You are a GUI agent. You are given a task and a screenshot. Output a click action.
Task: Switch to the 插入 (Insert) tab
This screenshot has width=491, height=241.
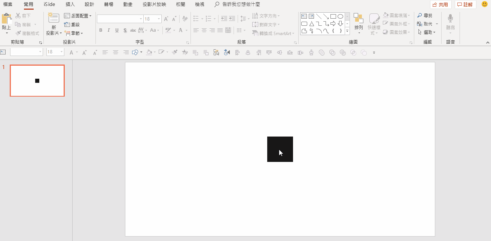(x=70, y=4)
